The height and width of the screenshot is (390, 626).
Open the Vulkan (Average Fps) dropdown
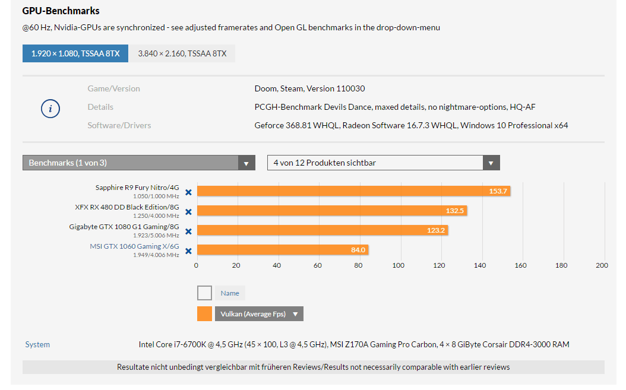click(259, 314)
